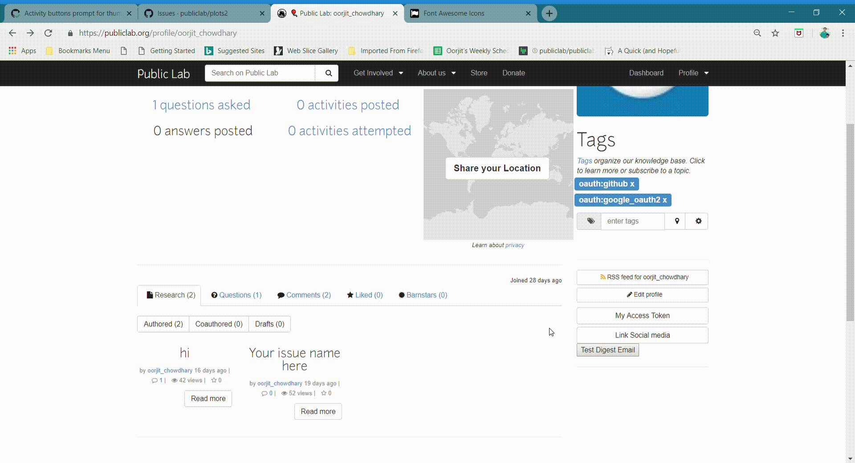This screenshot has height=463, width=855.
Task: Click the browser forward arrow
Action: coord(30,33)
